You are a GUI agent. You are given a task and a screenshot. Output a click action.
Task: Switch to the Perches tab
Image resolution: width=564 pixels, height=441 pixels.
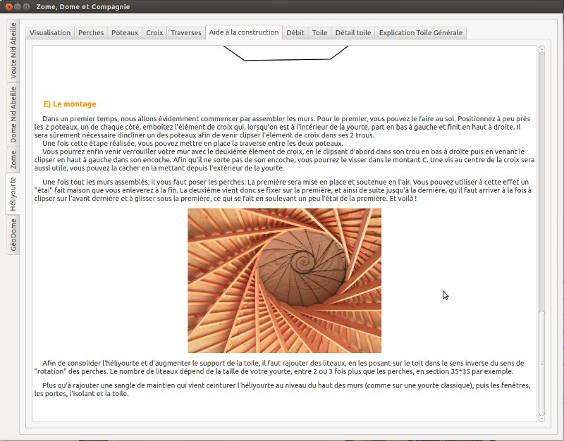tap(91, 32)
